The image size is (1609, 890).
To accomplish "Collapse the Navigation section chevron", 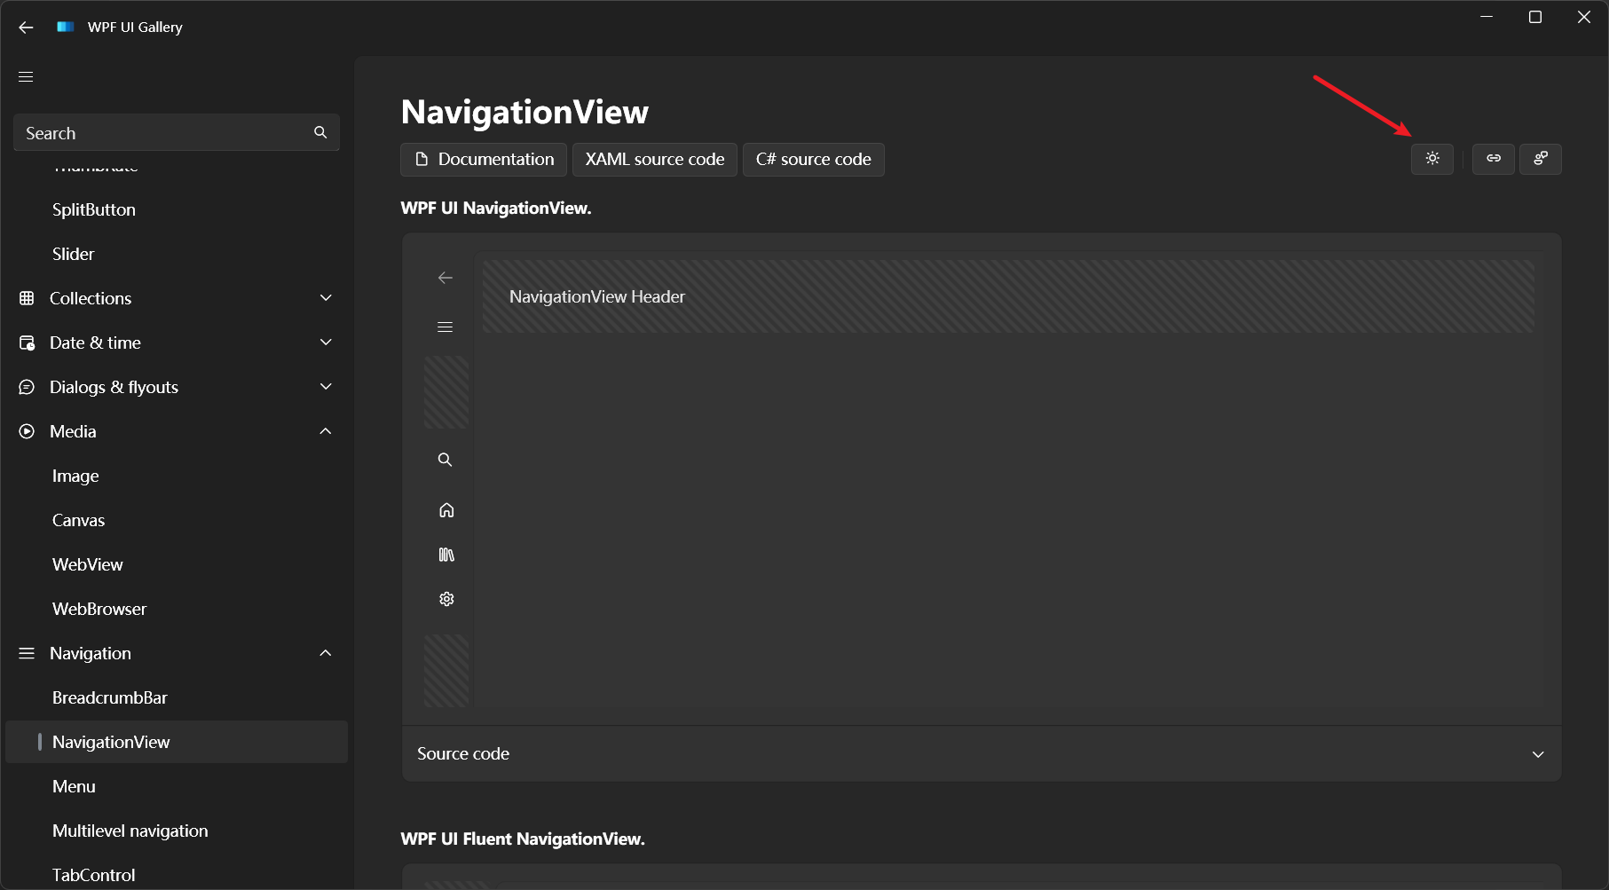I will pyautogui.click(x=326, y=653).
